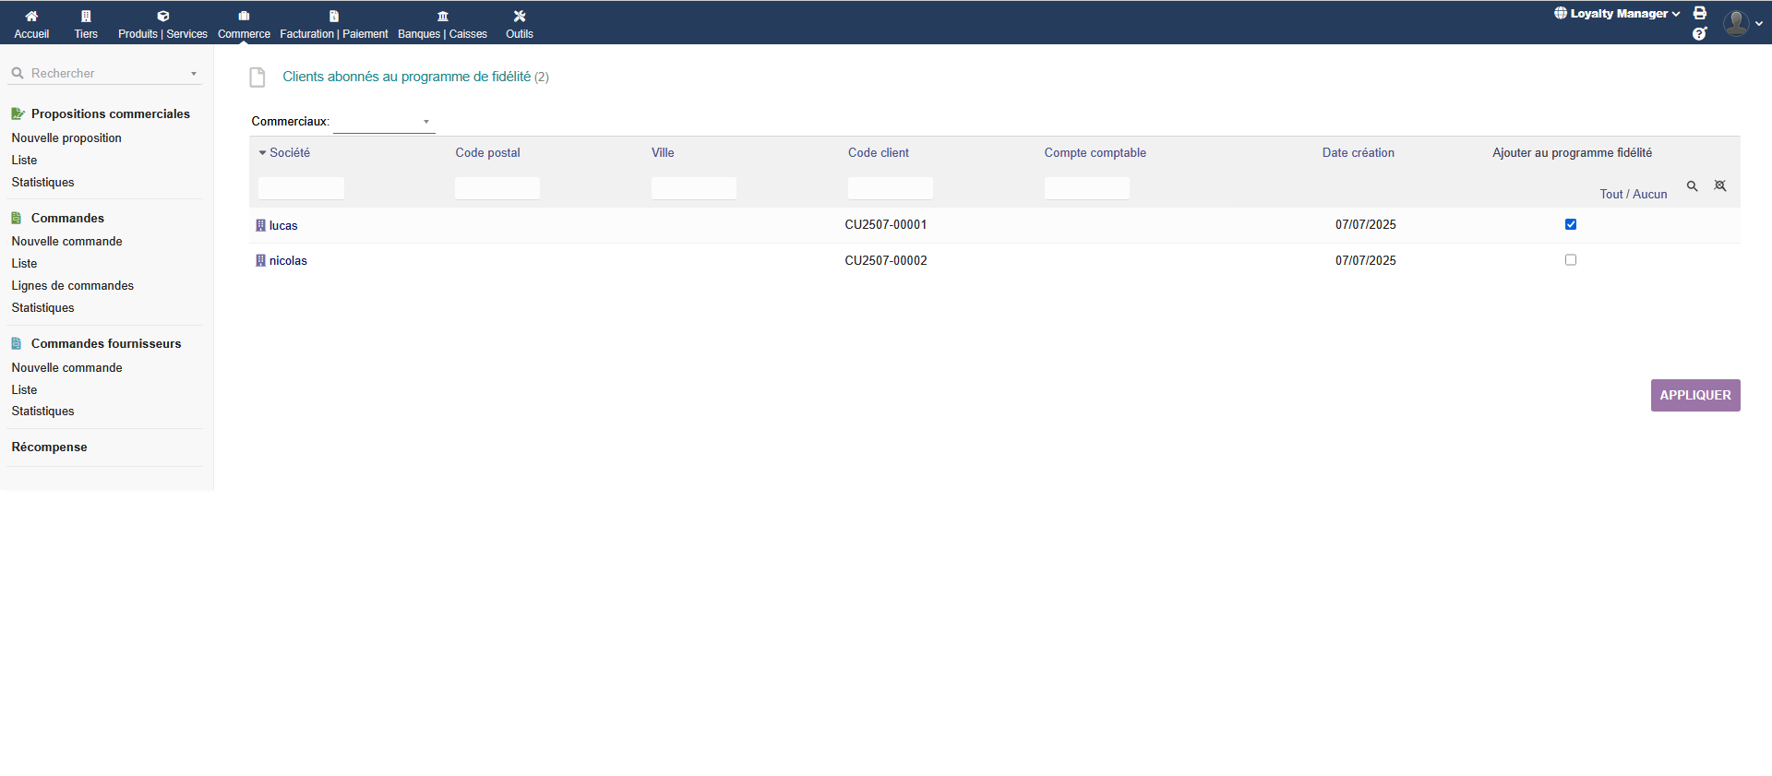Open the Loyalty Manager entity dropdown

[1617, 14]
